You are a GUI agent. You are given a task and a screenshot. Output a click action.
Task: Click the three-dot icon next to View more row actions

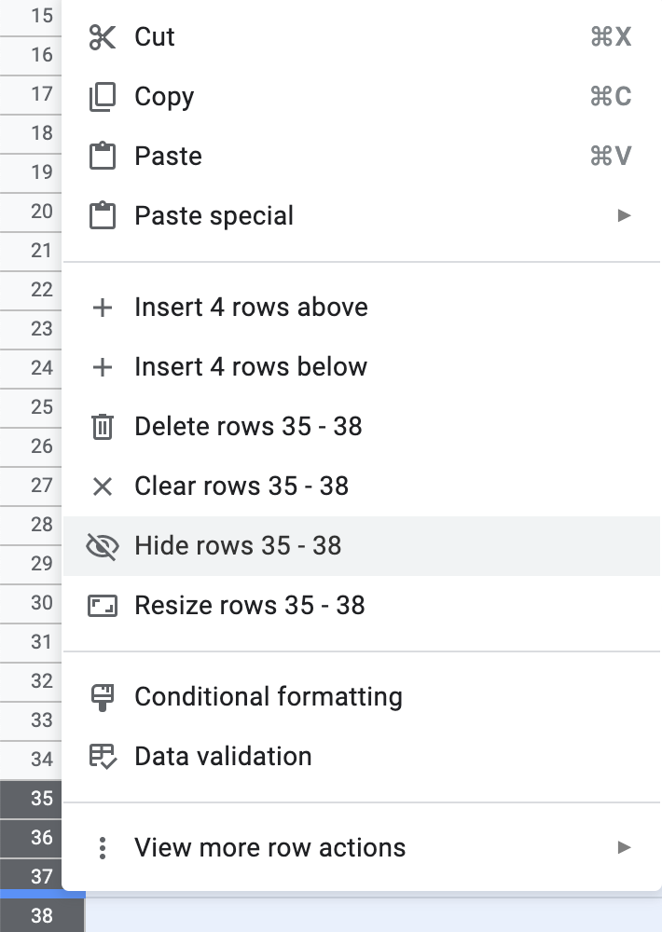tap(103, 847)
